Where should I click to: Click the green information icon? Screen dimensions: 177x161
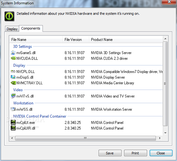[9, 16]
